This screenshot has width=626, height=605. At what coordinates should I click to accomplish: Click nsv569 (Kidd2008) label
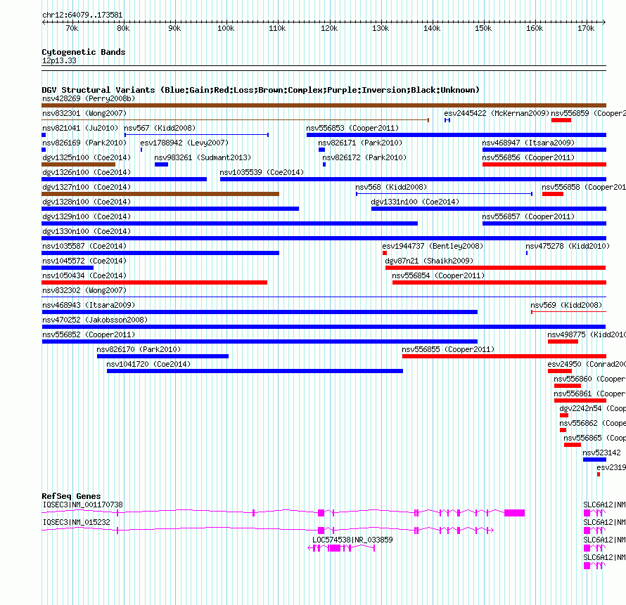point(566,305)
